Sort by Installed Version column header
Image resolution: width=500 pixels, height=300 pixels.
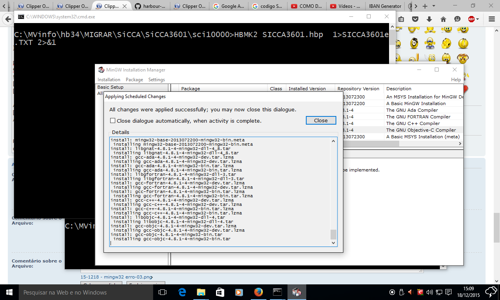[311, 89]
